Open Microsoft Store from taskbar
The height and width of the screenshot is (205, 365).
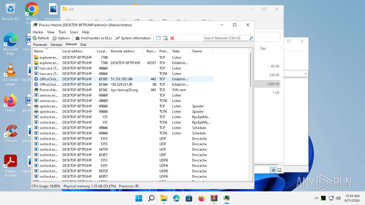[x=189, y=198]
